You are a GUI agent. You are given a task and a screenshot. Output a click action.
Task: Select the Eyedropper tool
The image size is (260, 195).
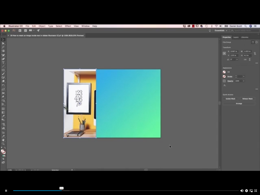tap(3, 116)
